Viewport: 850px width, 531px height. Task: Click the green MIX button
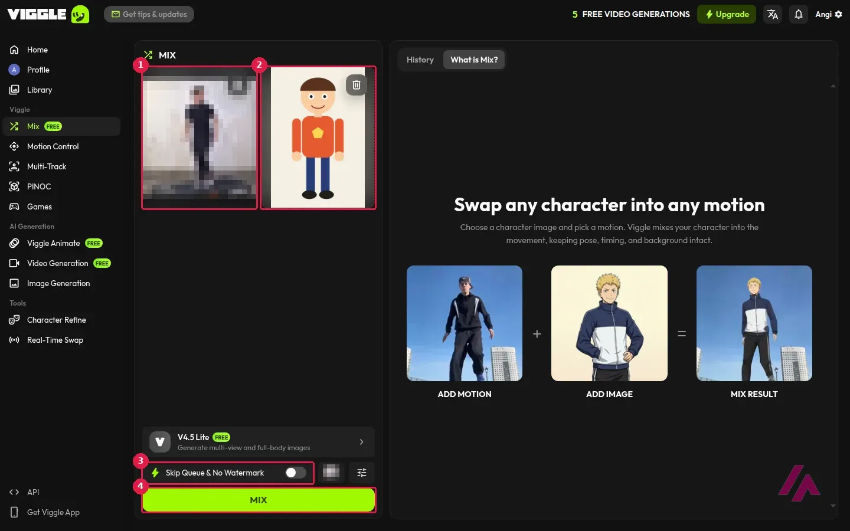(259, 500)
